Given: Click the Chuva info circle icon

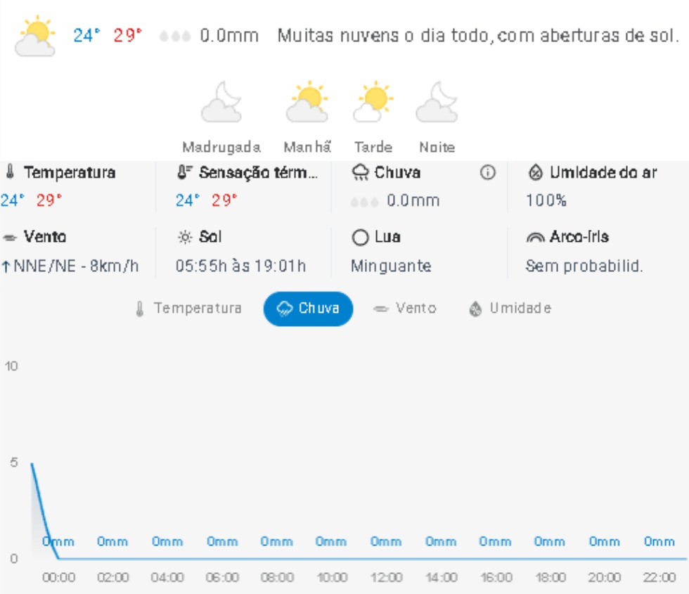Looking at the screenshot, I should tap(488, 173).
